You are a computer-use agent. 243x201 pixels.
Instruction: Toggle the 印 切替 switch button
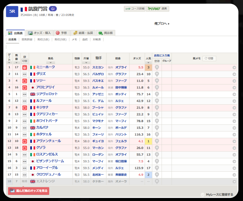24,61
